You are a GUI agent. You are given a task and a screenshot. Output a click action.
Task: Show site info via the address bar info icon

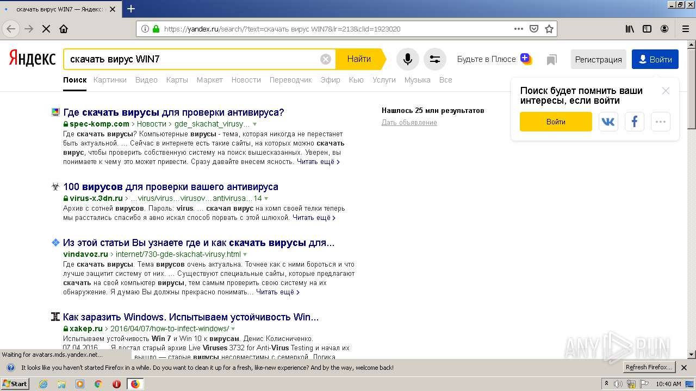[x=145, y=29]
